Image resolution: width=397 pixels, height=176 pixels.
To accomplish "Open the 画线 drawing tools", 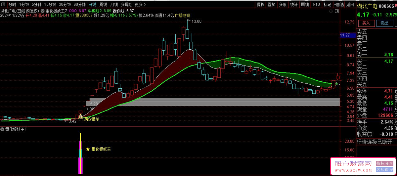I will pyautogui.click(x=305, y=5).
